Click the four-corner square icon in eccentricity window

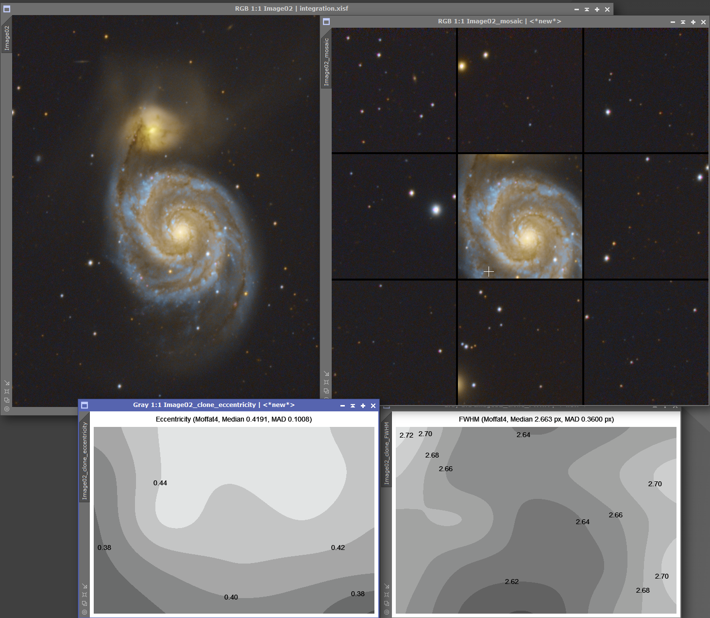[85, 595]
